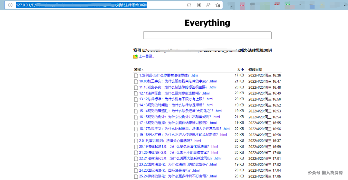This screenshot has height=180, width=348.
Task: Click date 2022/4/20/周三 16:53
Action: 265,111
